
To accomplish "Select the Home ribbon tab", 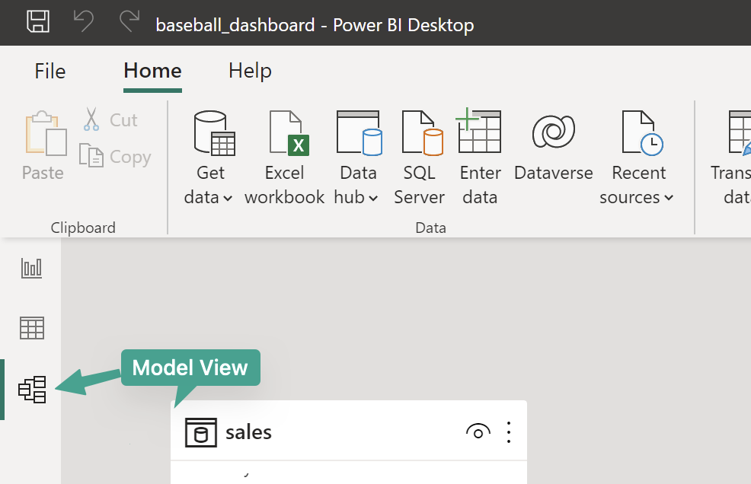I will pos(152,70).
